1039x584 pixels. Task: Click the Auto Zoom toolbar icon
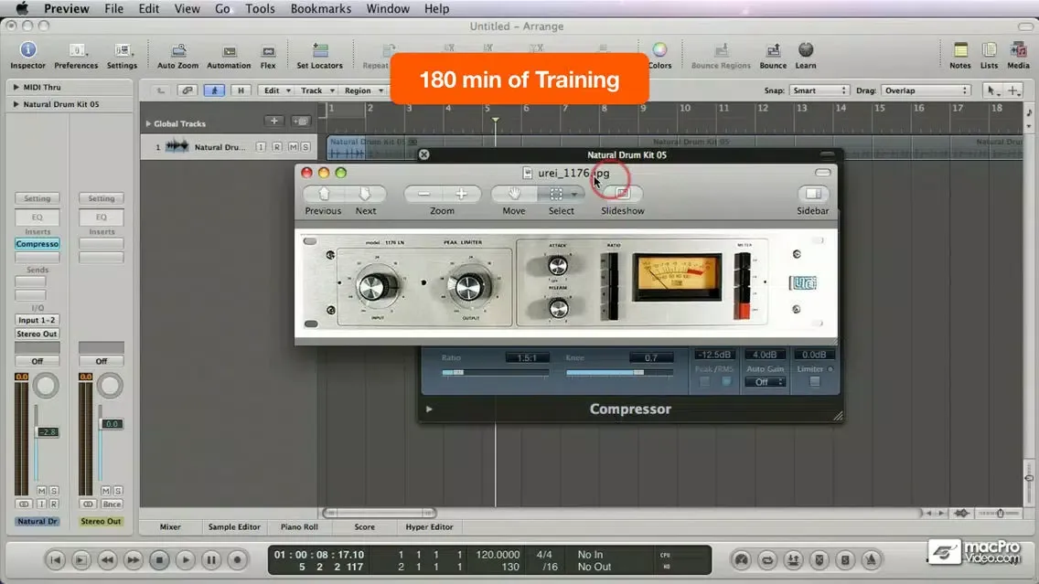(177, 54)
